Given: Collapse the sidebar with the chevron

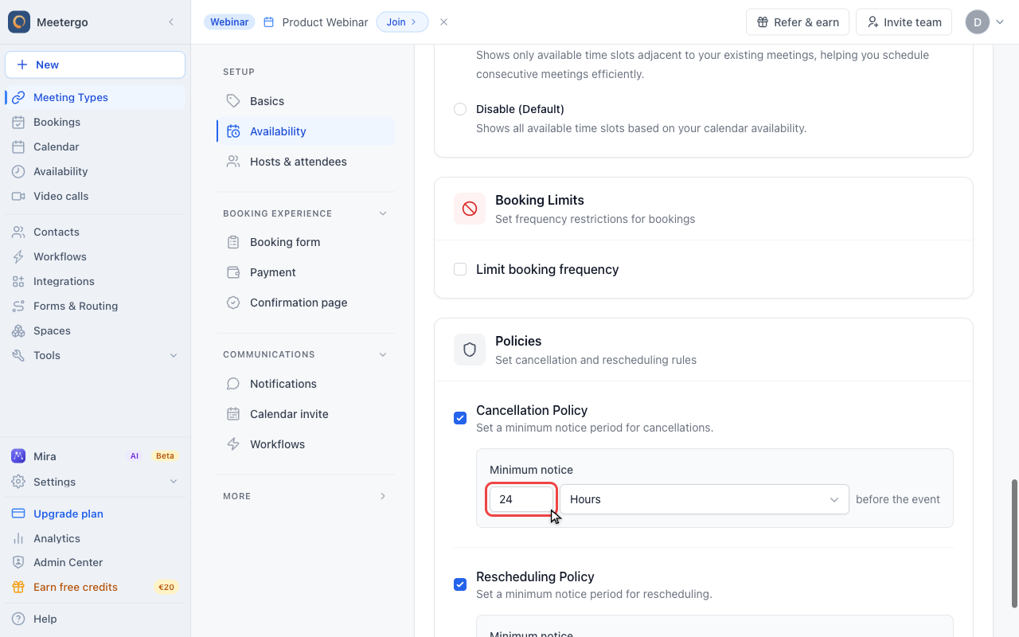Looking at the screenshot, I should (171, 22).
